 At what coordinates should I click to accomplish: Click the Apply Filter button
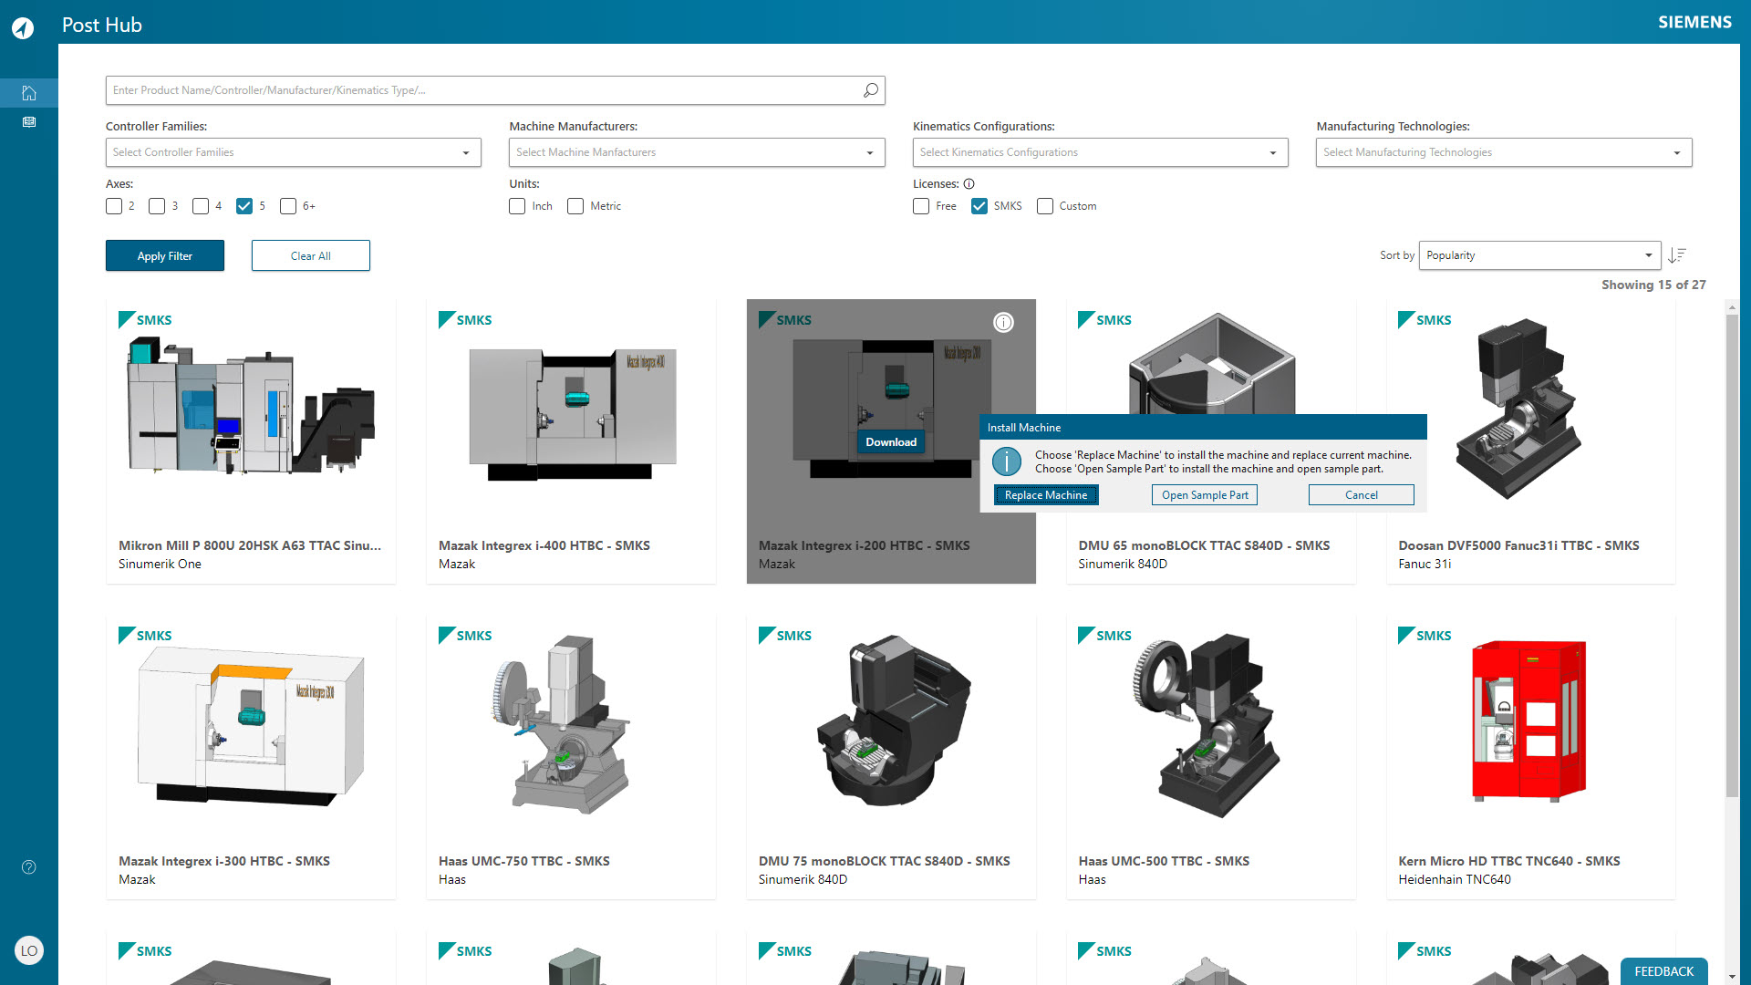[x=165, y=256]
